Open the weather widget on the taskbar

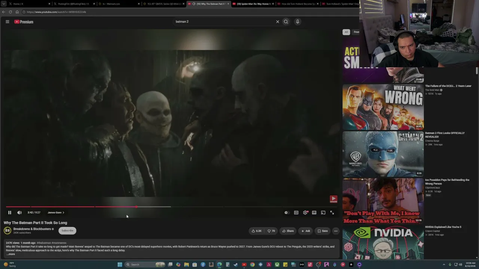(x=10, y=265)
